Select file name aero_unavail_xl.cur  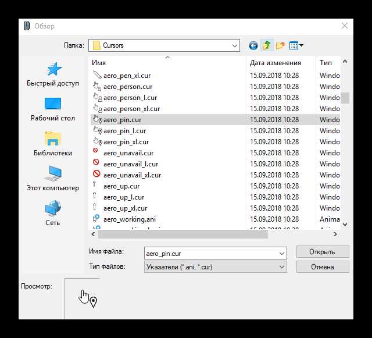(x=132, y=175)
